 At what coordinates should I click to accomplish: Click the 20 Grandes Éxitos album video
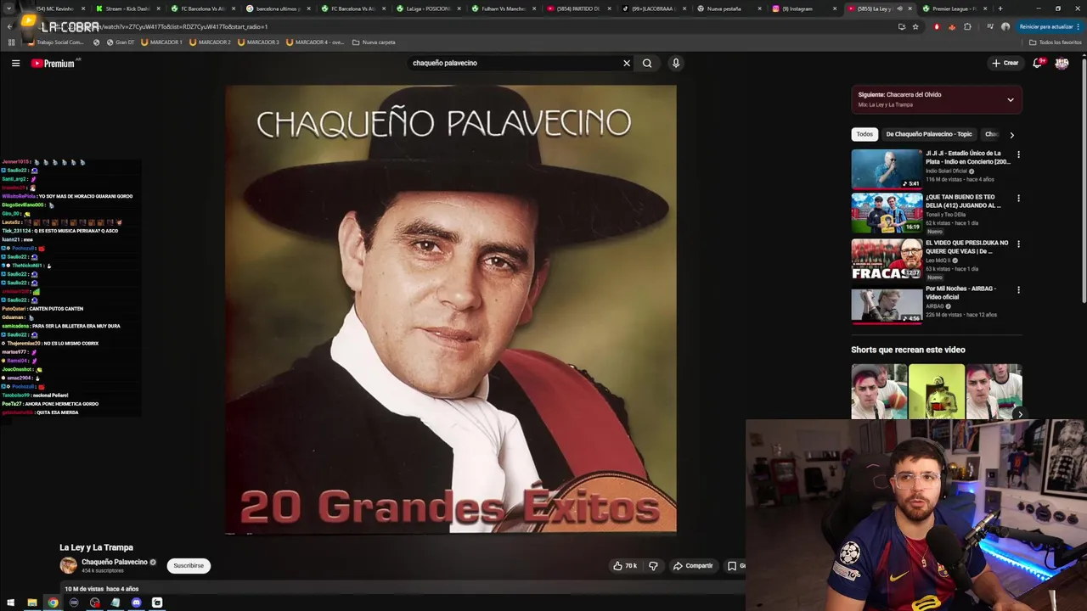[x=451, y=309]
